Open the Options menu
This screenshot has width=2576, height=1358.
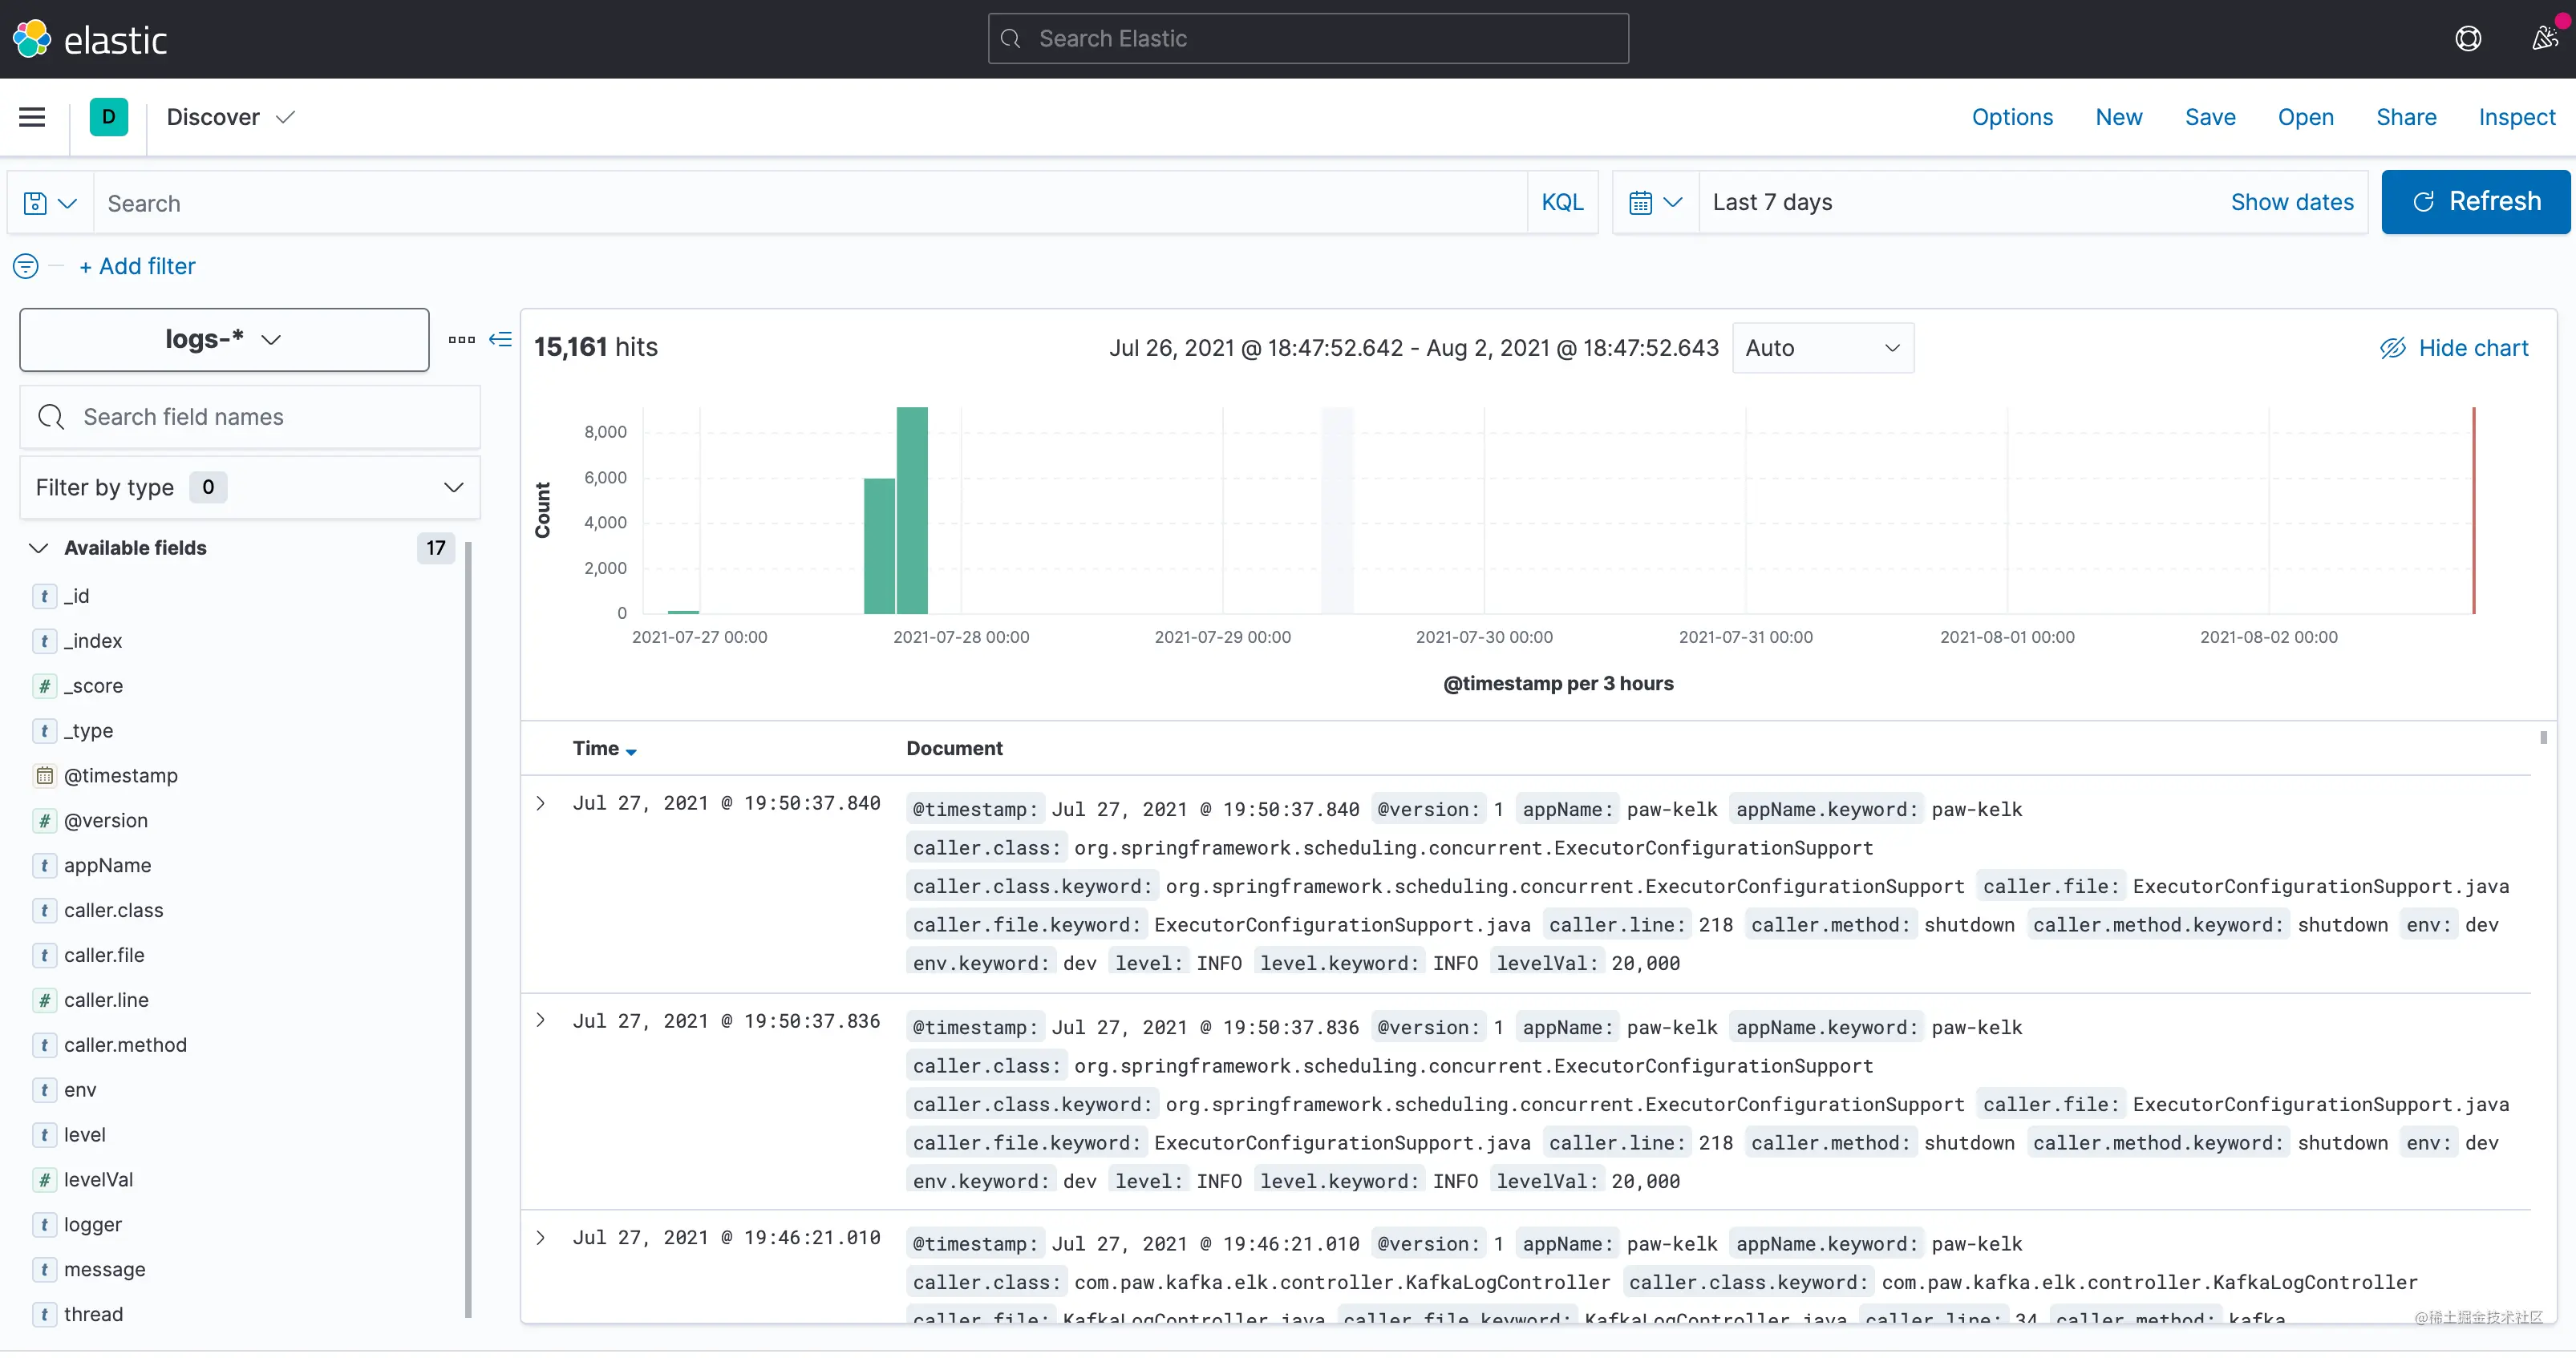pyautogui.click(x=2012, y=117)
